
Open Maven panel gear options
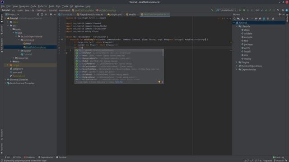(x=280, y=14)
